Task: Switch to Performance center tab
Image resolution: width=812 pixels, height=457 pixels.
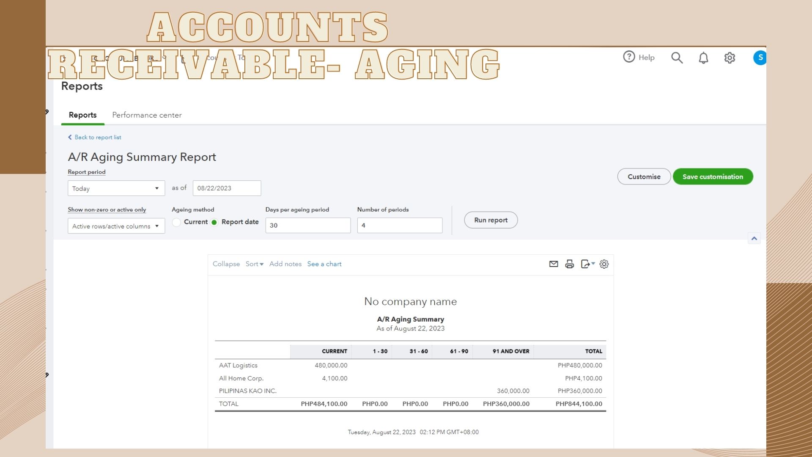Action: tap(147, 115)
